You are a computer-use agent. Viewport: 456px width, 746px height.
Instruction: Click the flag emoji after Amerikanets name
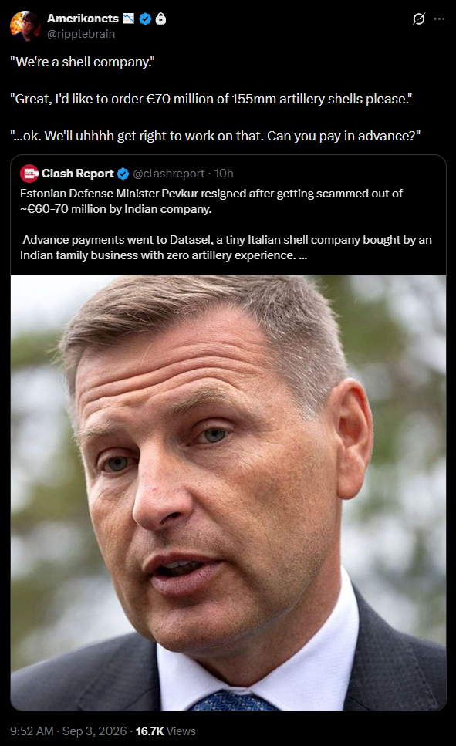(129, 19)
